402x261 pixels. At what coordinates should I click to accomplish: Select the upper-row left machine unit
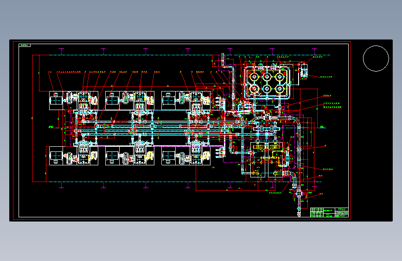point(74,100)
